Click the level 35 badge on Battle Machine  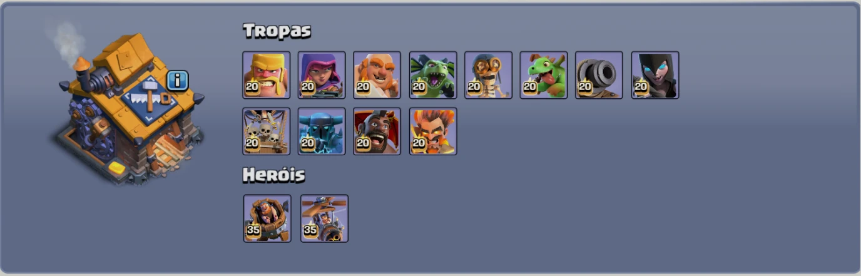click(x=253, y=230)
